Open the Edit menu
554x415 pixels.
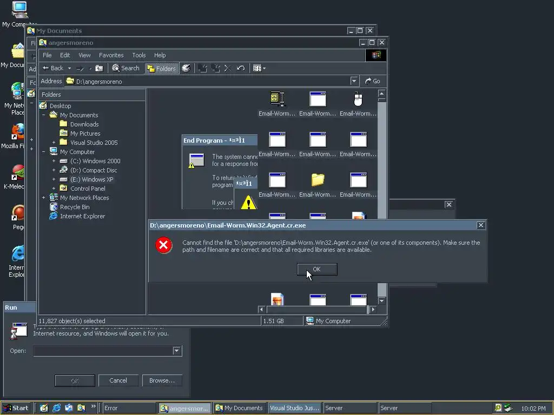(x=65, y=55)
